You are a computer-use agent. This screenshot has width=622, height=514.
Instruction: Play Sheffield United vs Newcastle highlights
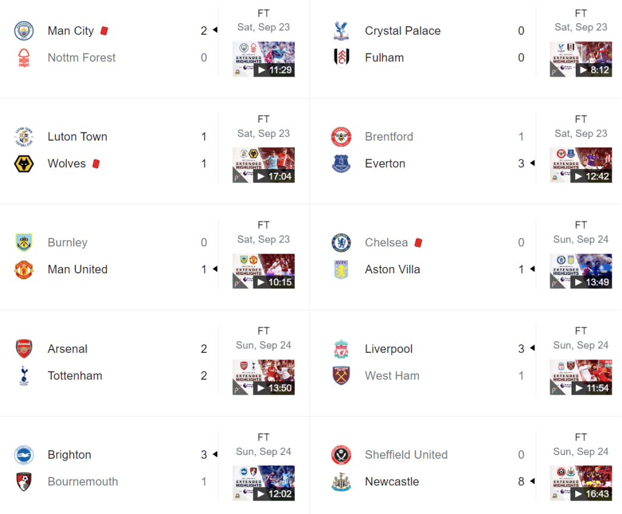click(581, 483)
